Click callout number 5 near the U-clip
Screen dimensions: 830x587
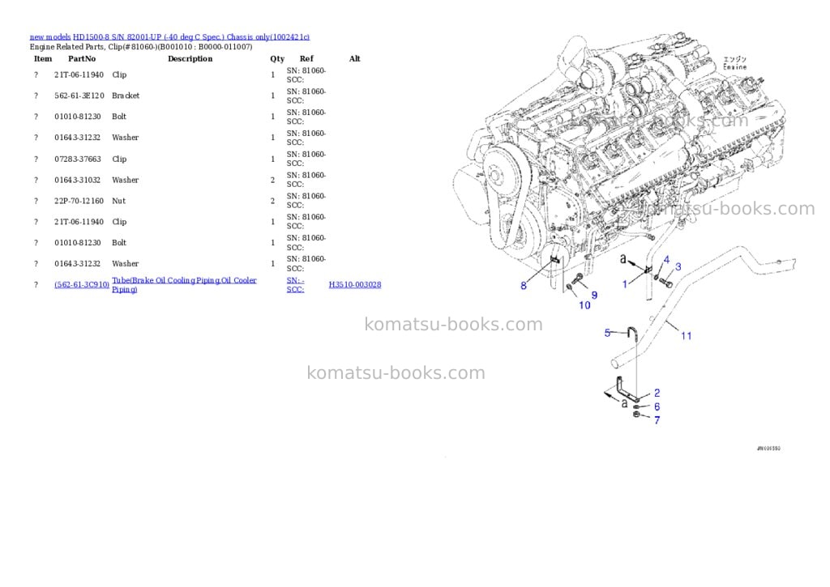point(608,333)
